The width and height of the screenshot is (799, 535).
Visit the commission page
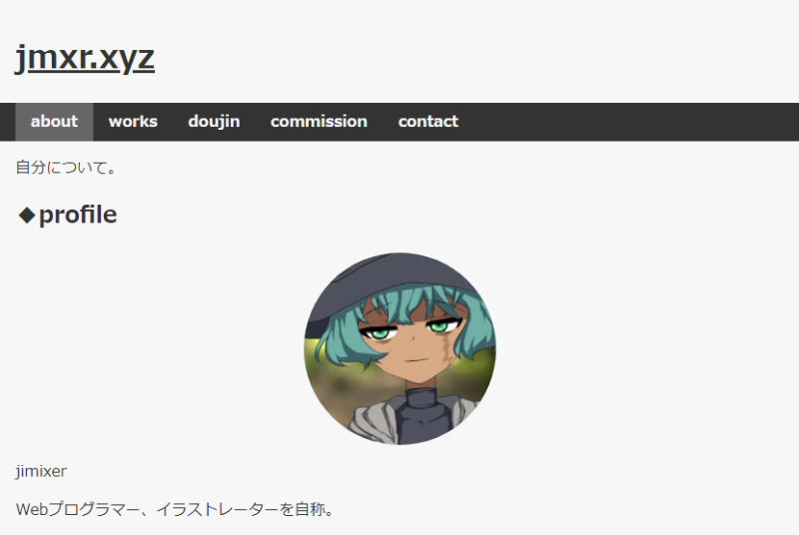click(319, 122)
